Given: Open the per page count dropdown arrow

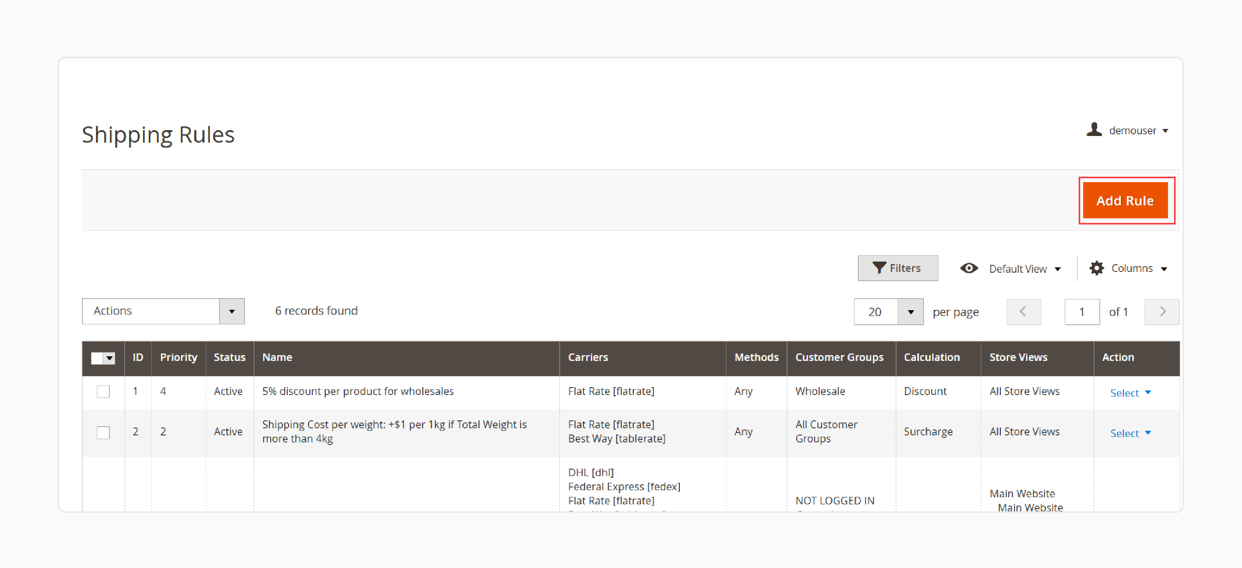Looking at the screenshot, I should (910, 312).
